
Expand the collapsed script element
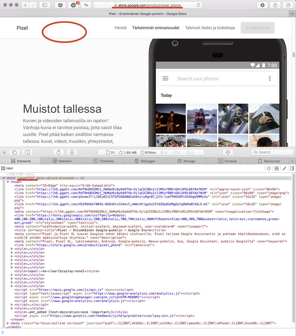[x=12, y=305]
